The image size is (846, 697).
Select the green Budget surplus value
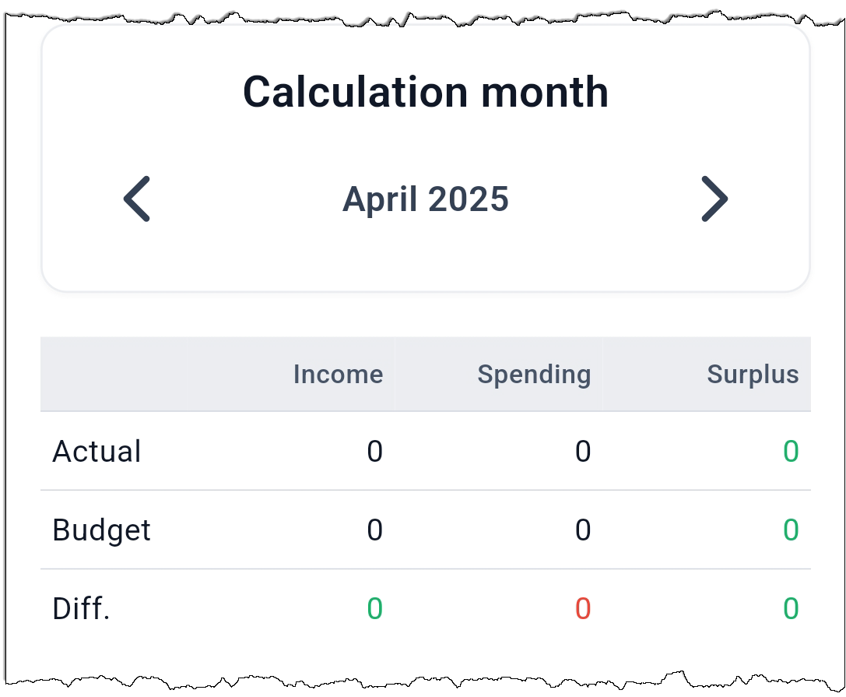(791, 530)
